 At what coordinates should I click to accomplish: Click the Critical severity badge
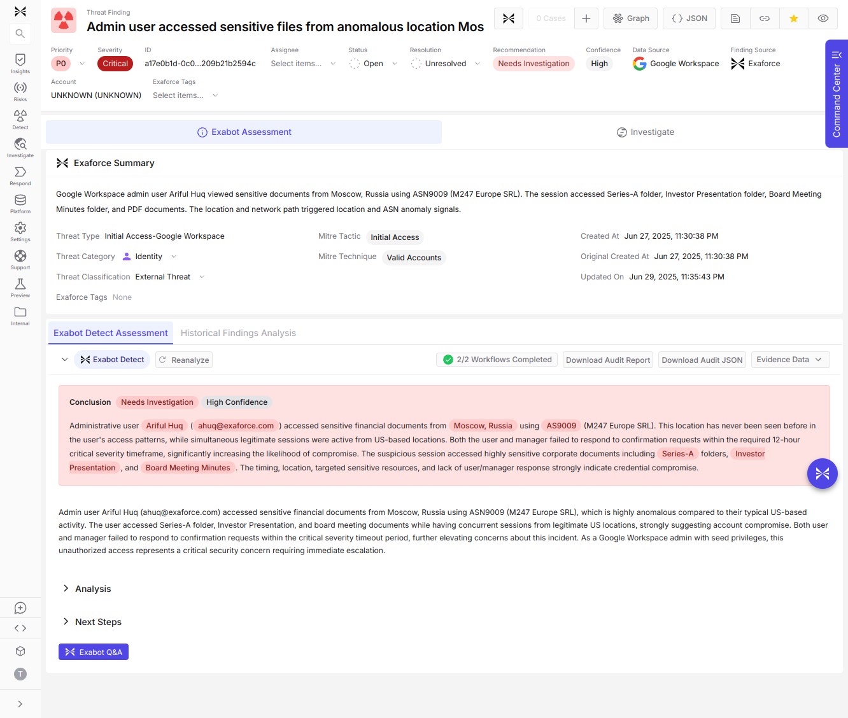click(x=115, y=64)
